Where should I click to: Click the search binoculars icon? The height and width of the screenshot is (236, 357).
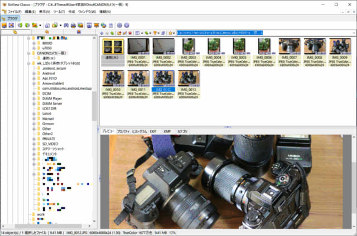pos(65,25)
